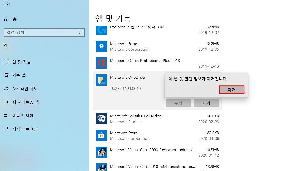
Task: Click the 2019-12-13 Office install date
Action: (209, 66)
